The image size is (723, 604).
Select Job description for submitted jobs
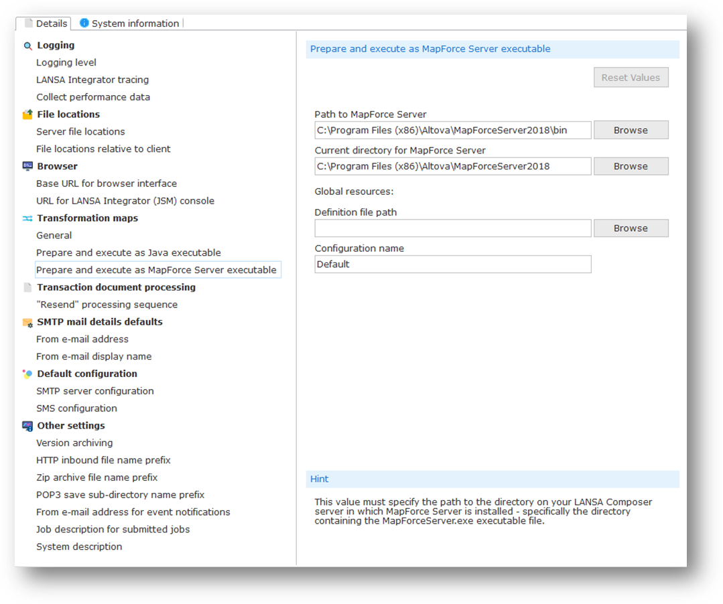(113, 530)
